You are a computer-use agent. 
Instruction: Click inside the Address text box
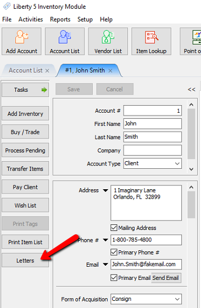(146, 203)
